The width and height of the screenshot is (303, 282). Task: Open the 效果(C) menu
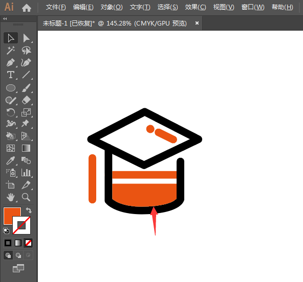click(x=196, y=7)
